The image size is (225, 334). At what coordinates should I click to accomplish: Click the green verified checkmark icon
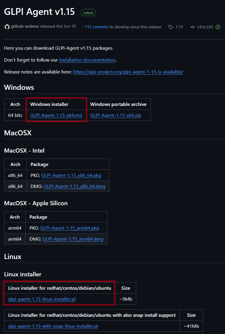(x=218, y=27)
